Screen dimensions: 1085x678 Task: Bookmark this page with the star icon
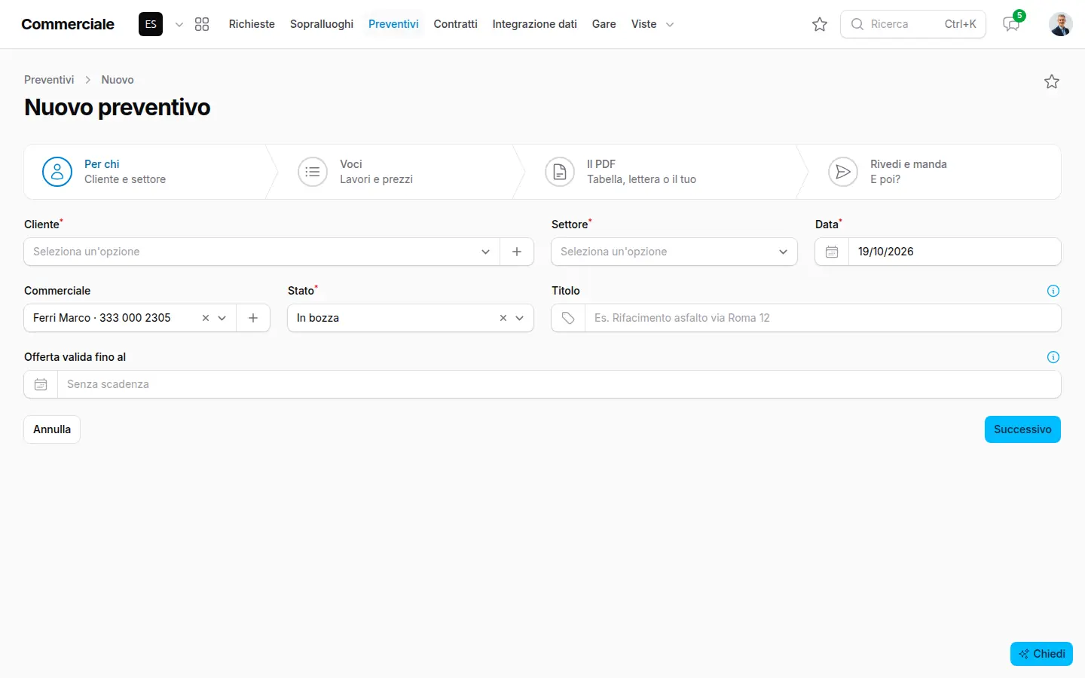[x=1052, y=81]
